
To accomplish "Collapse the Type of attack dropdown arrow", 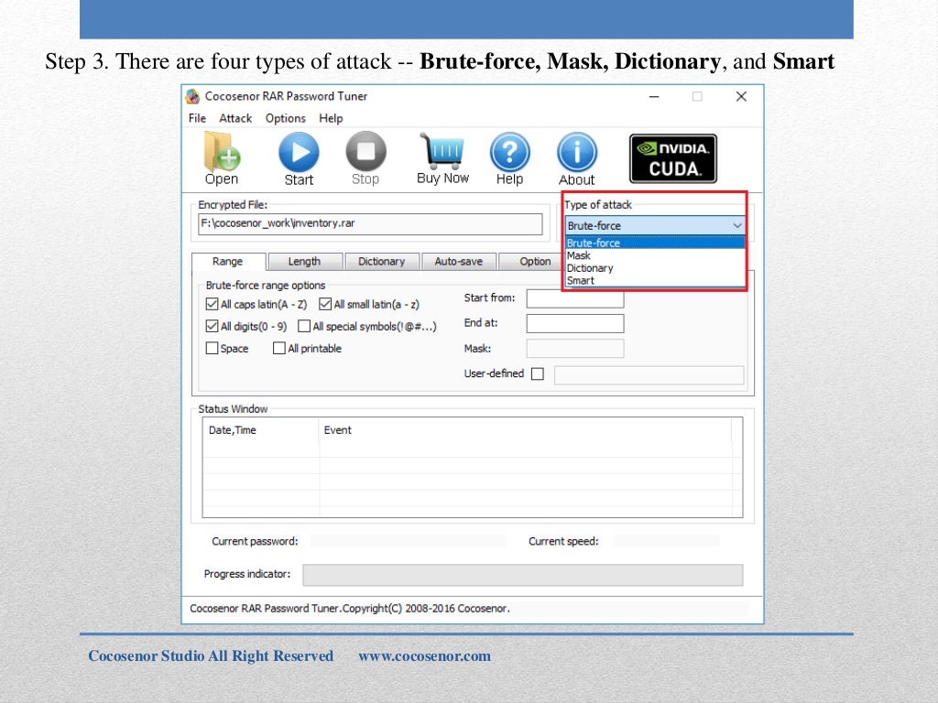I will tap(737, 225).
